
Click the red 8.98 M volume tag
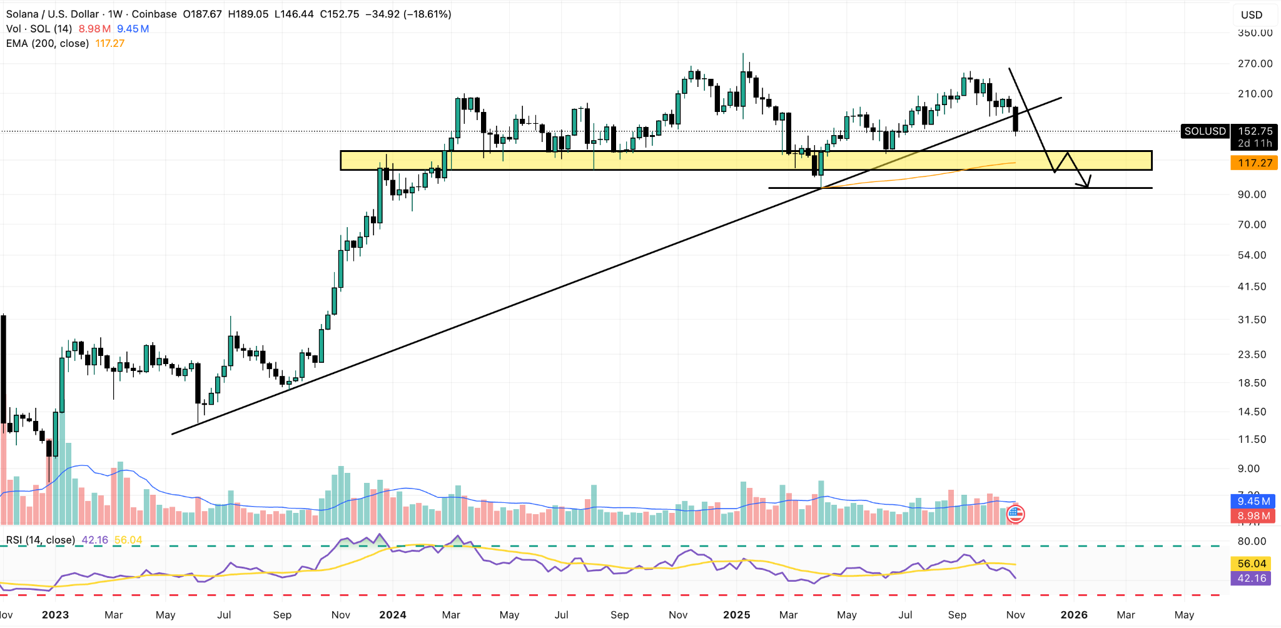(x=1253, y=516)
